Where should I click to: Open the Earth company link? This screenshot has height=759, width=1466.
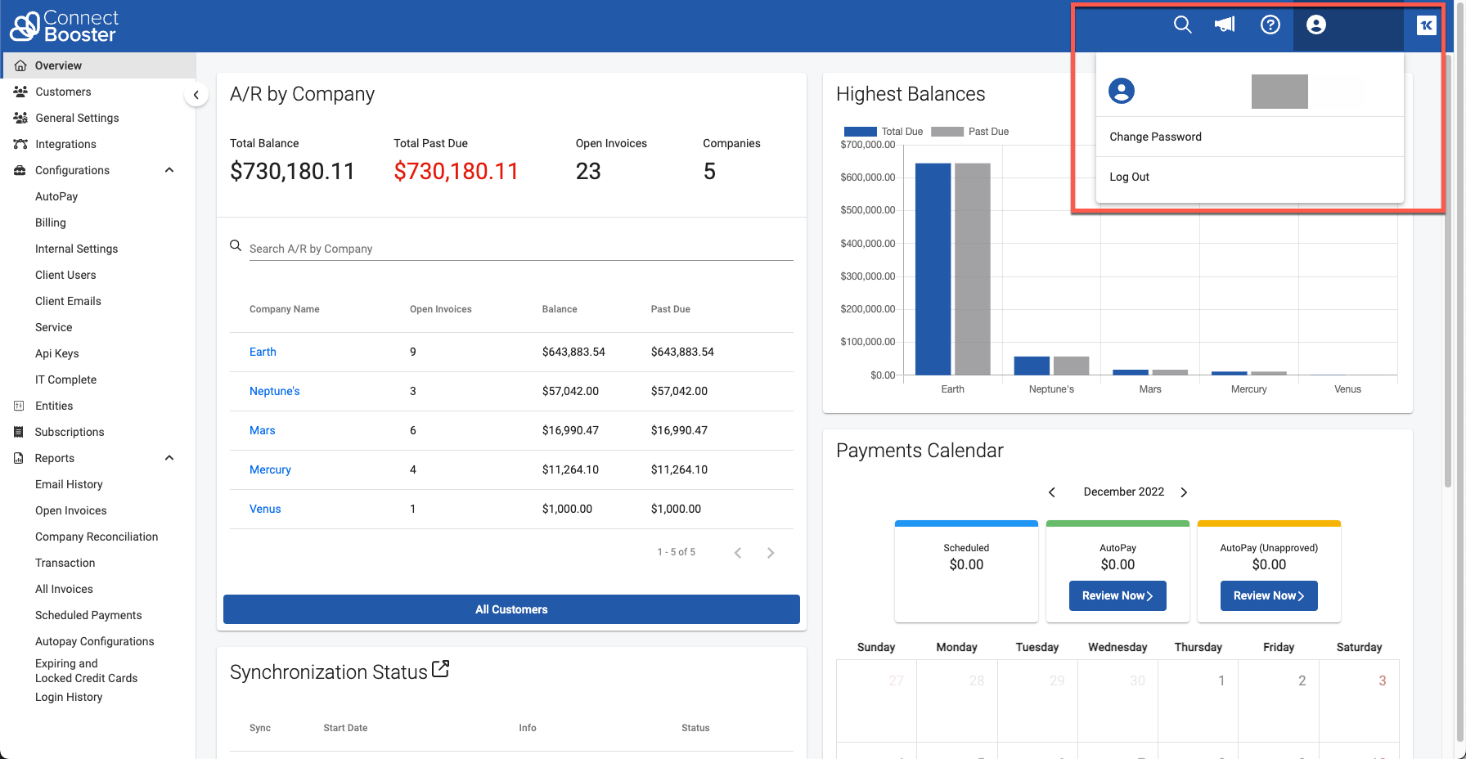[x=263, y=352]
